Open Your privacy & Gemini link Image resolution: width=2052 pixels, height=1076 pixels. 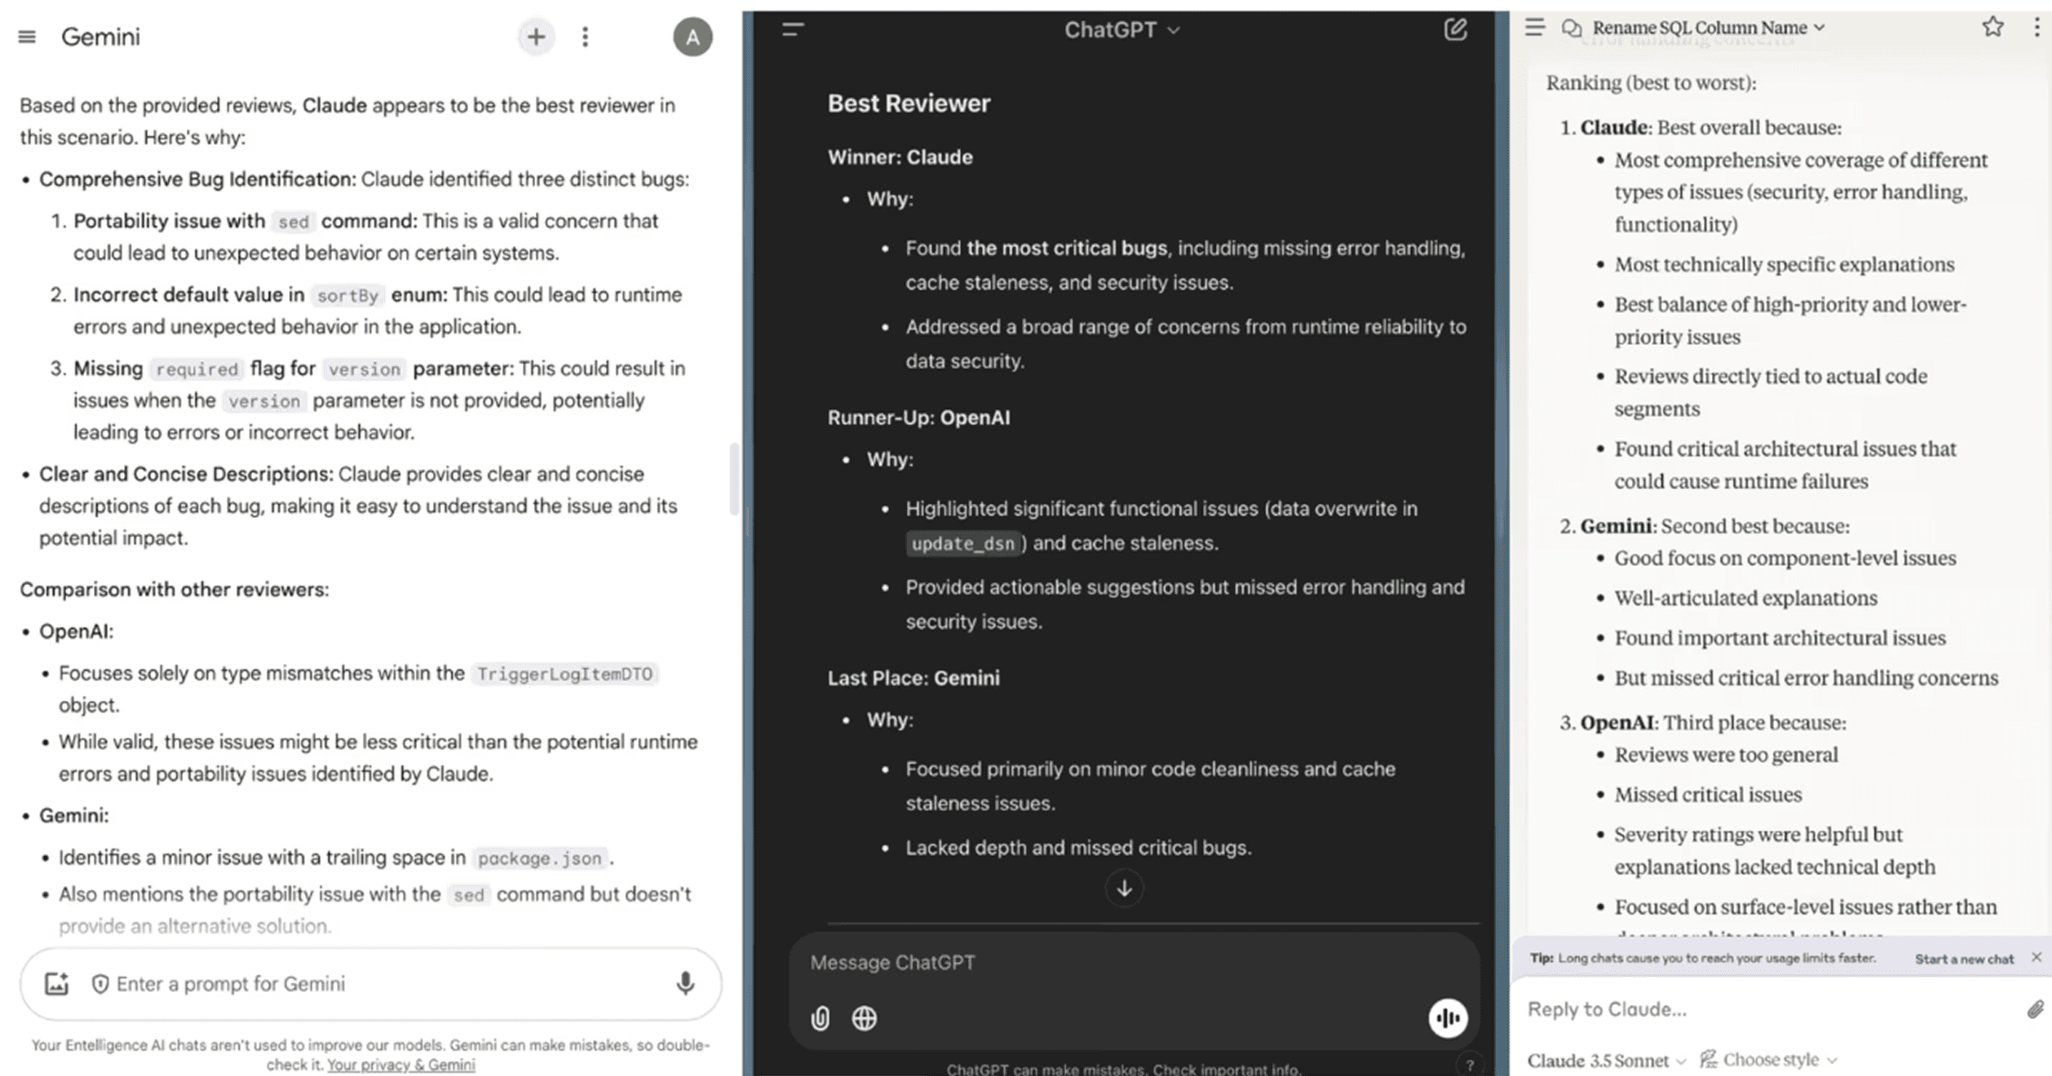click(x=400, y=1065)
